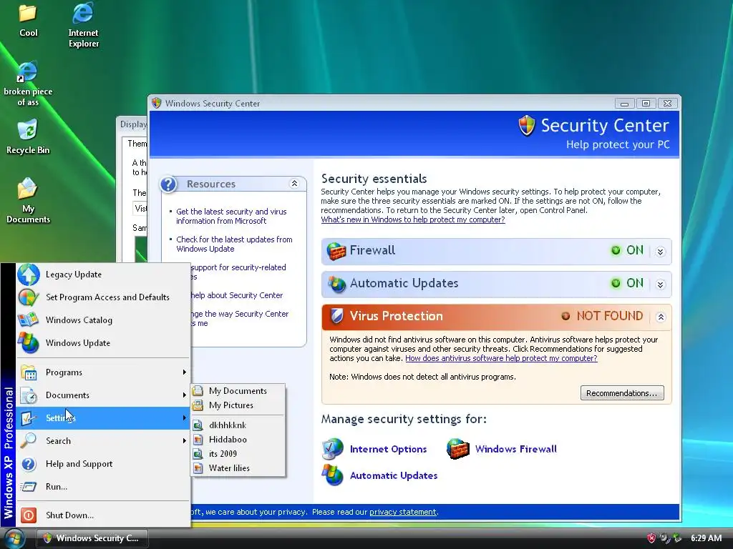Choose Shut Down... from Start menu
The image size is (733, 549).
(104, 515)
